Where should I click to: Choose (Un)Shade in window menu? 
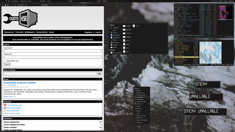coord(142,97)
